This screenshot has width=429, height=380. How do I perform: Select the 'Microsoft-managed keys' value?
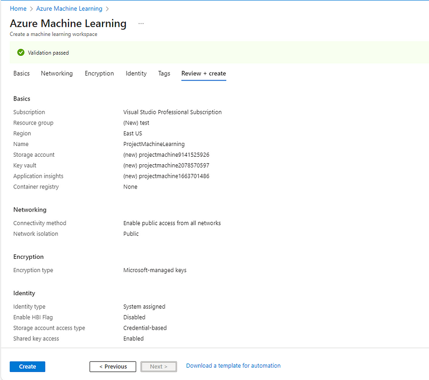[x=155, y=270]
